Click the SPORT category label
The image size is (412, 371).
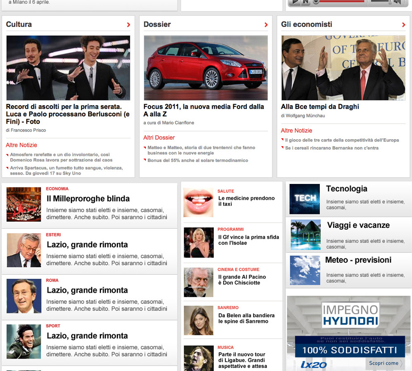[x=53, y=326]
